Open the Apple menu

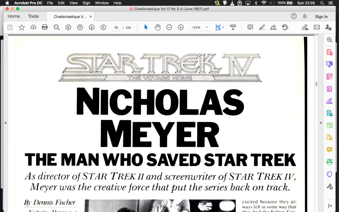(x=7, y=3)
